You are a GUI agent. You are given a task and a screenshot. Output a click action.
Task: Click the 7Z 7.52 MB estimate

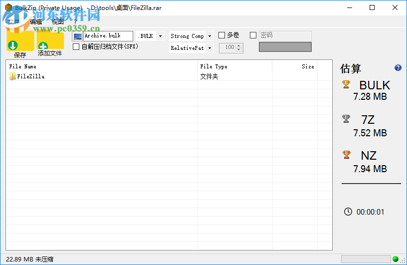[370, 126]
